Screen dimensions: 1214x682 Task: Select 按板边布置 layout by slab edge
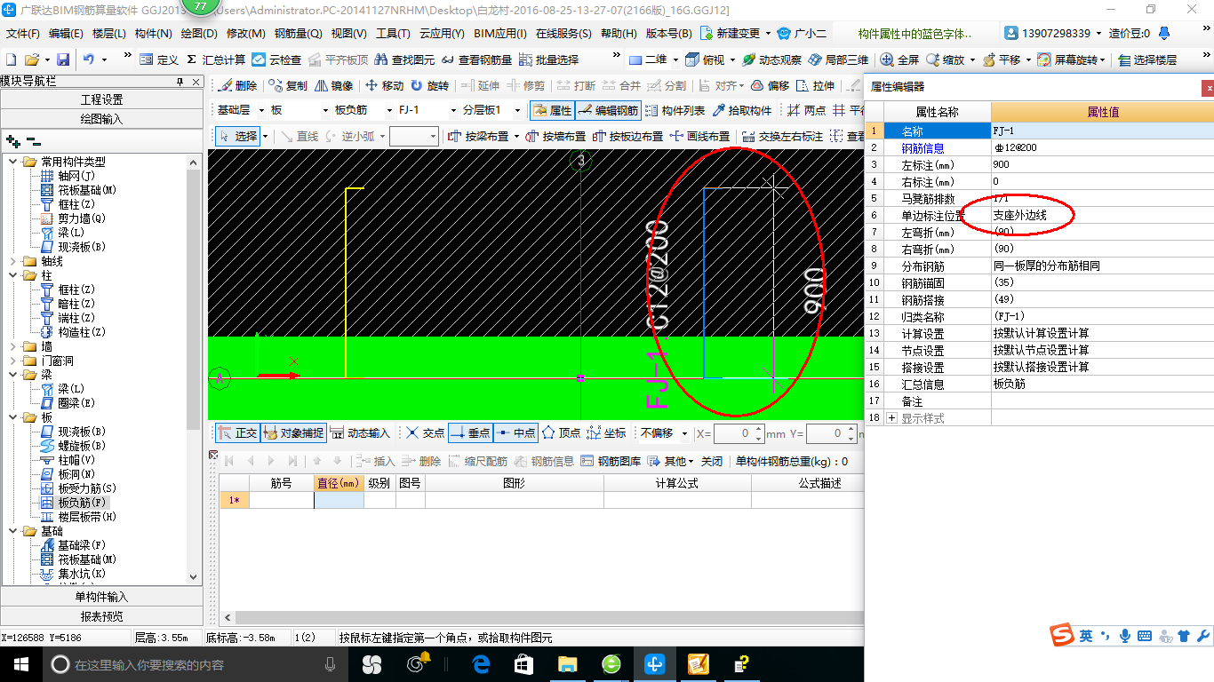pos(627,136)
